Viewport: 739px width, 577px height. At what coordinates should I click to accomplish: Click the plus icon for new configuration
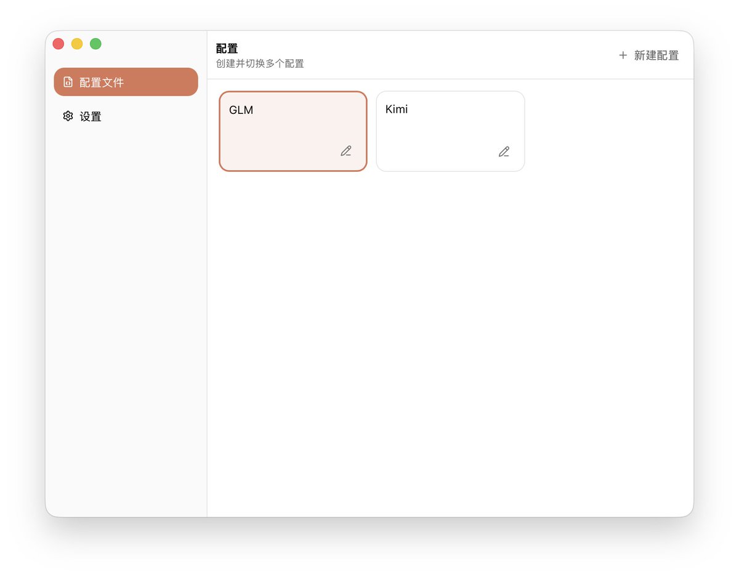pos(623,55)
